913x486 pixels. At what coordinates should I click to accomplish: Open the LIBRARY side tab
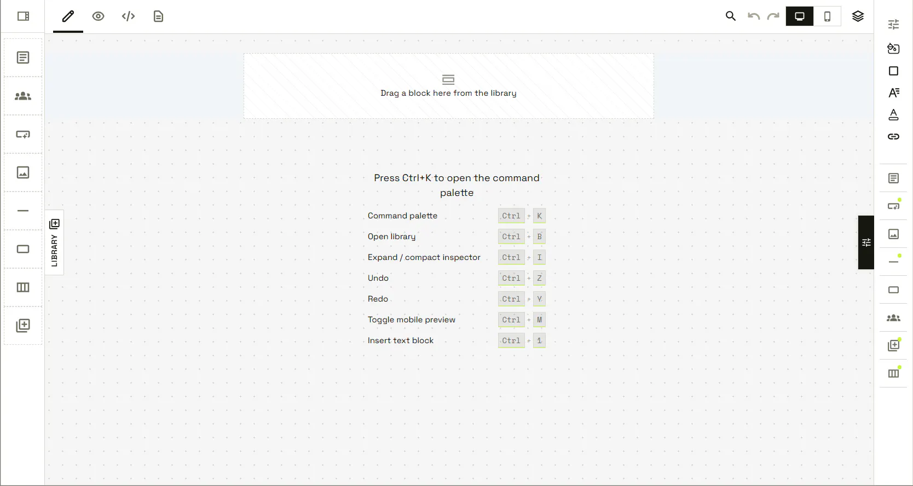pos(54,242)
